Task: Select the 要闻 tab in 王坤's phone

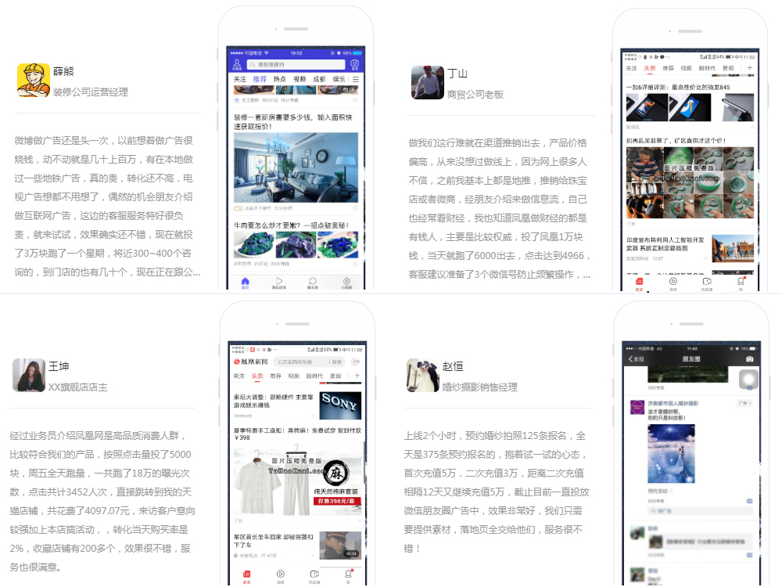Action: click(335, 376)
